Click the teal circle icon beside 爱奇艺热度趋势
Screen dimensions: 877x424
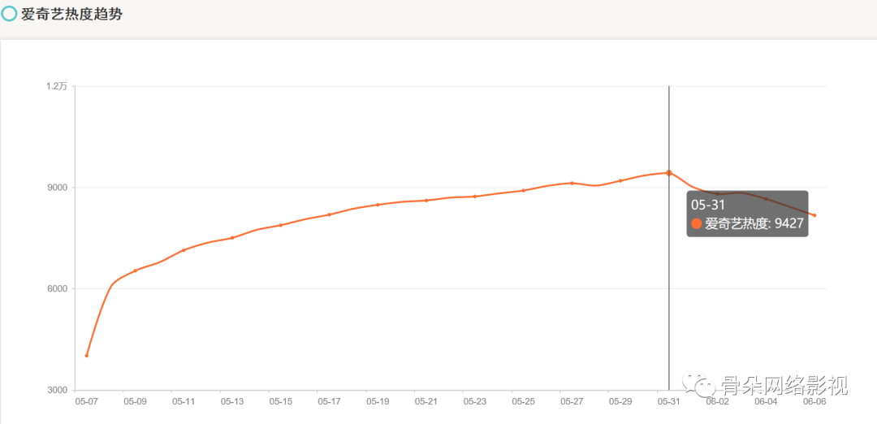pyautogui.click(x=9, y=14)
